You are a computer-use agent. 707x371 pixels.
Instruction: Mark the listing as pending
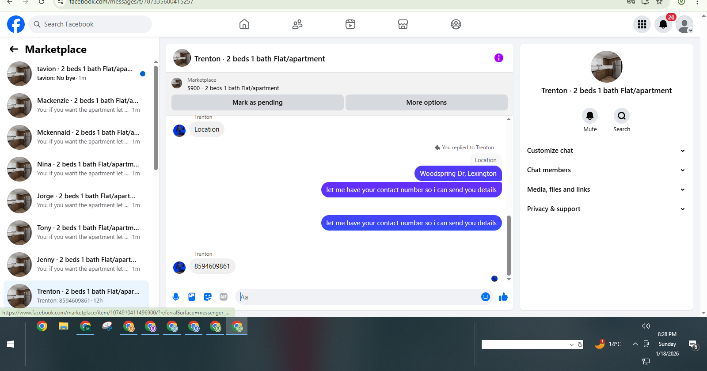(x=258, y=102)
